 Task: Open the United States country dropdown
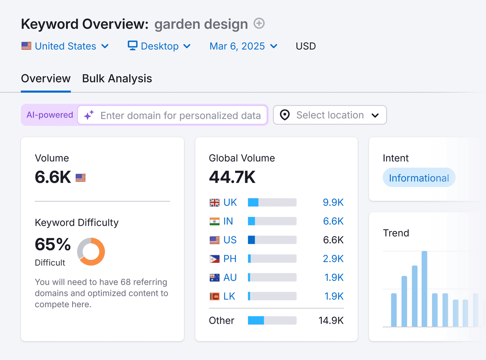(x=65, y=46)
